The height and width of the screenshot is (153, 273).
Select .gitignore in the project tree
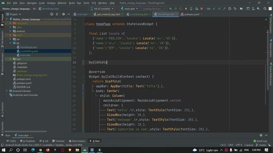pos(22,63)
